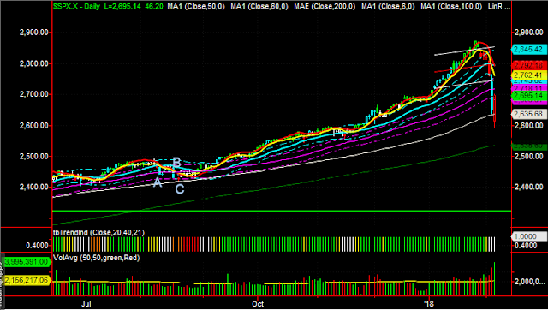Click the yellow 2,156,217.06 volume average tag

pyautogui.click(x=27, y=280)
